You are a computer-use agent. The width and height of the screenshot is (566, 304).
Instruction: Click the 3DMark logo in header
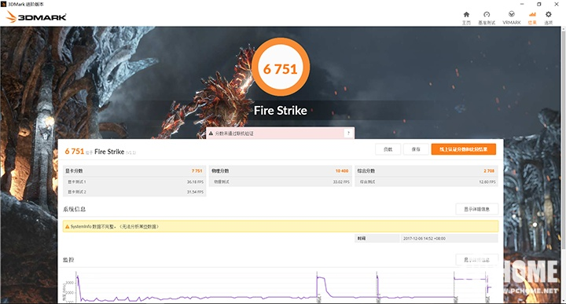[x=36, y=16]
